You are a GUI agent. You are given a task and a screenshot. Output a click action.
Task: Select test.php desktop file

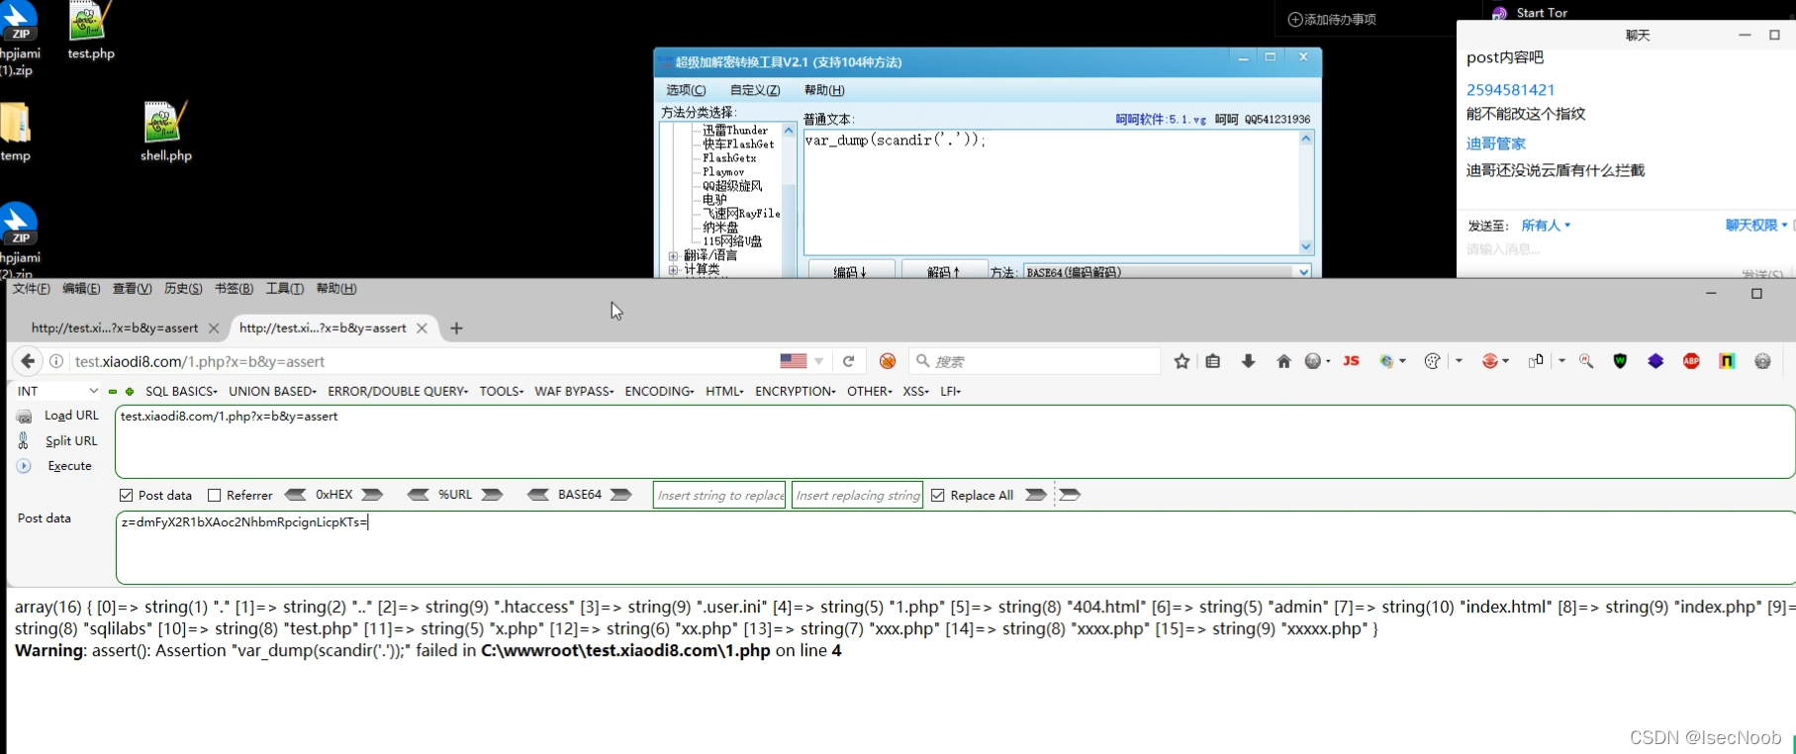tap(91, 31)
